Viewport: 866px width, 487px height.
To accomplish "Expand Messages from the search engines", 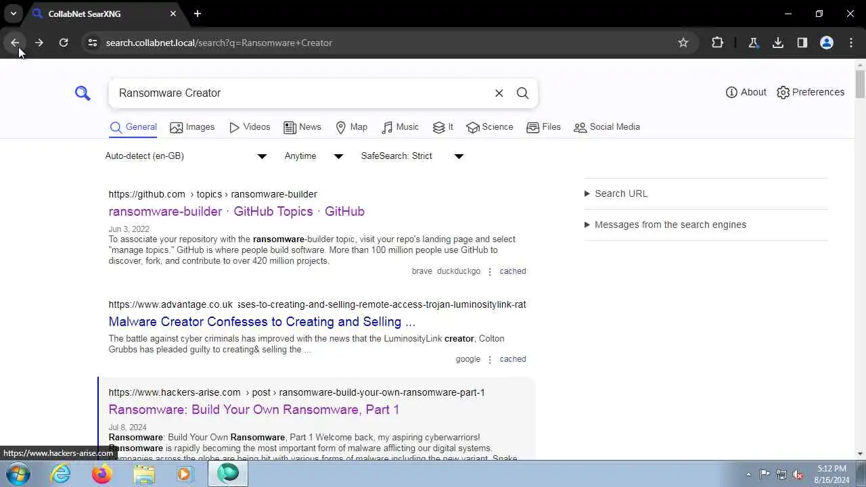I will [706, 225].
